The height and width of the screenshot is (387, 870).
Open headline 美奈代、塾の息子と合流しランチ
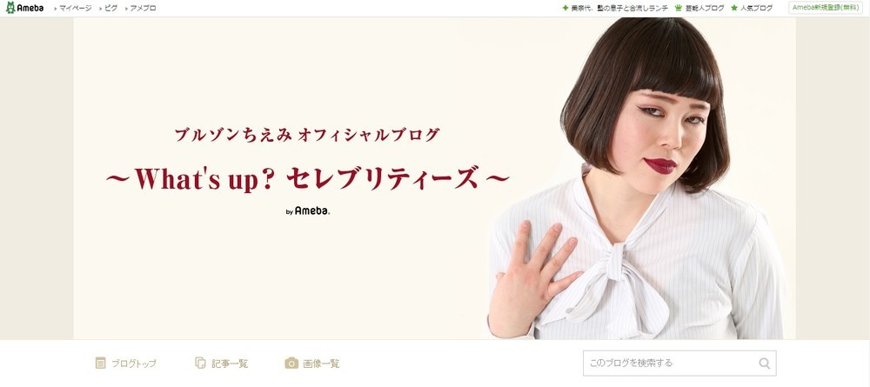[x=619, y=9]
